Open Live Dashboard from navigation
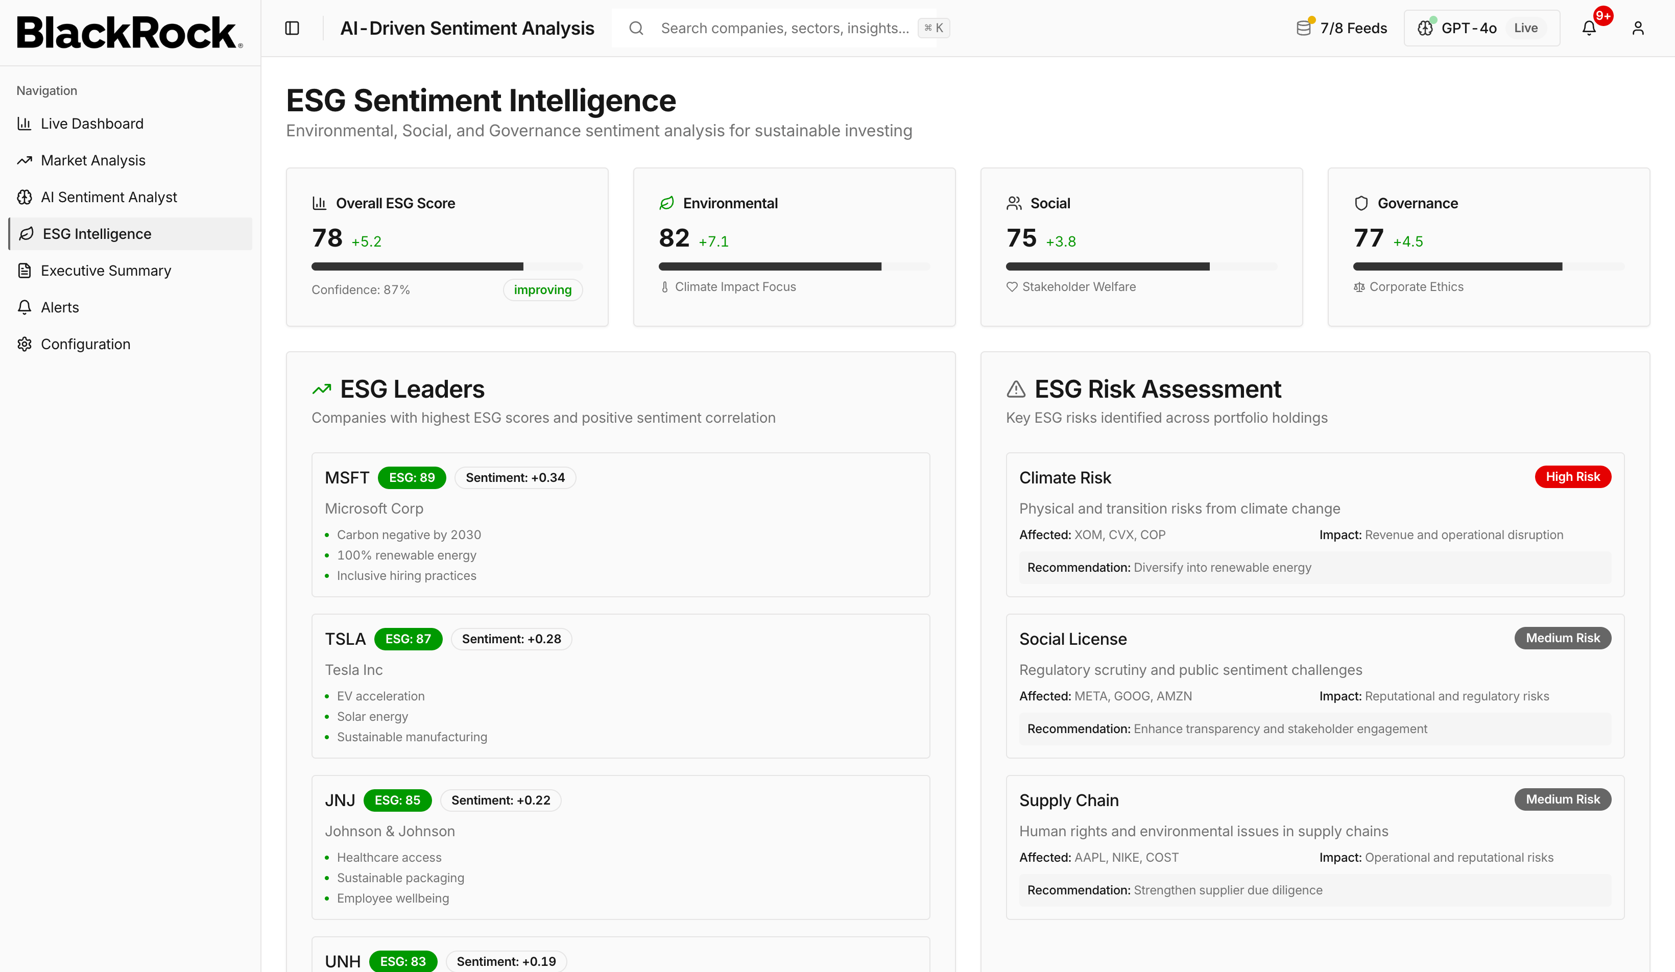This screenshot has height=972, width=1675. tap(130, 124)
